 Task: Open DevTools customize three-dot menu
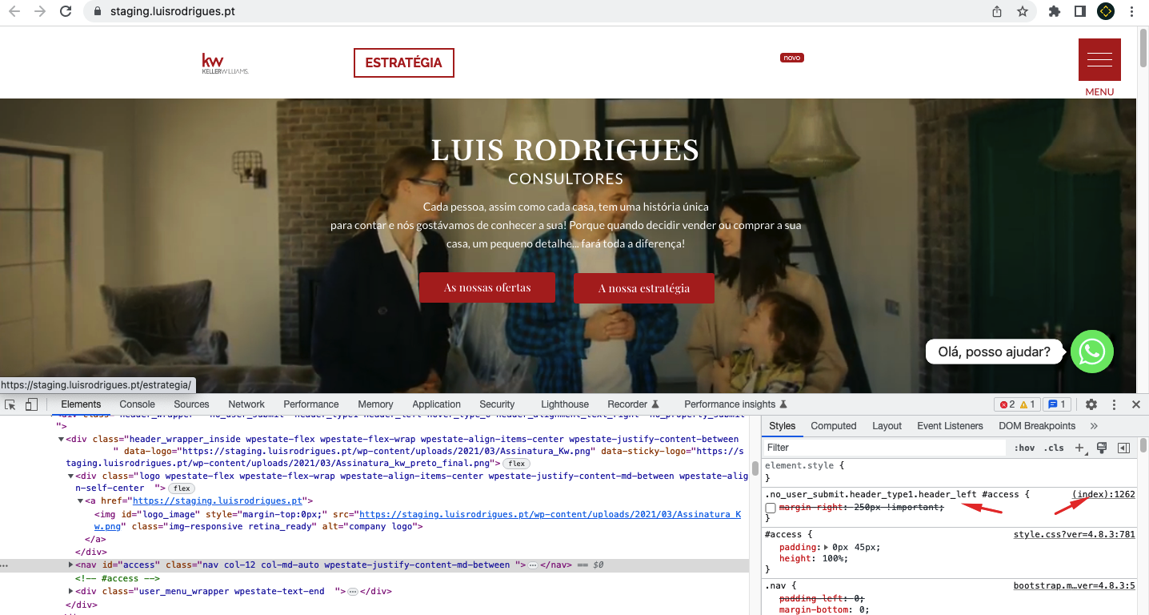1114,404
